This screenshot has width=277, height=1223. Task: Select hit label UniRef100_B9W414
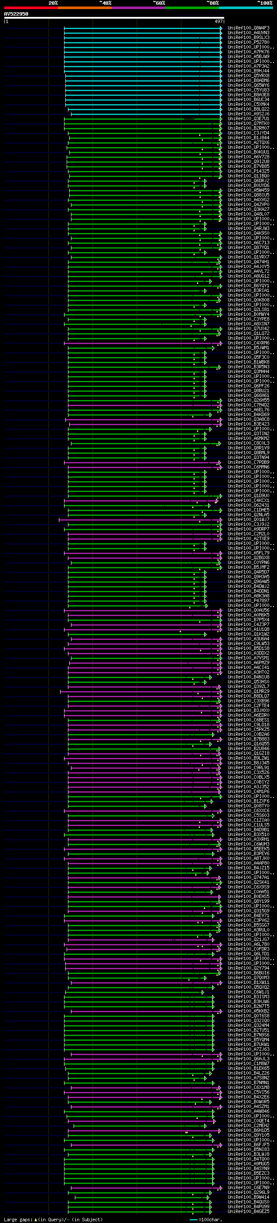tap(248, 1197)
